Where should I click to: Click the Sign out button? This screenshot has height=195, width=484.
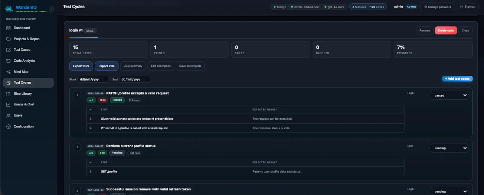468,7
